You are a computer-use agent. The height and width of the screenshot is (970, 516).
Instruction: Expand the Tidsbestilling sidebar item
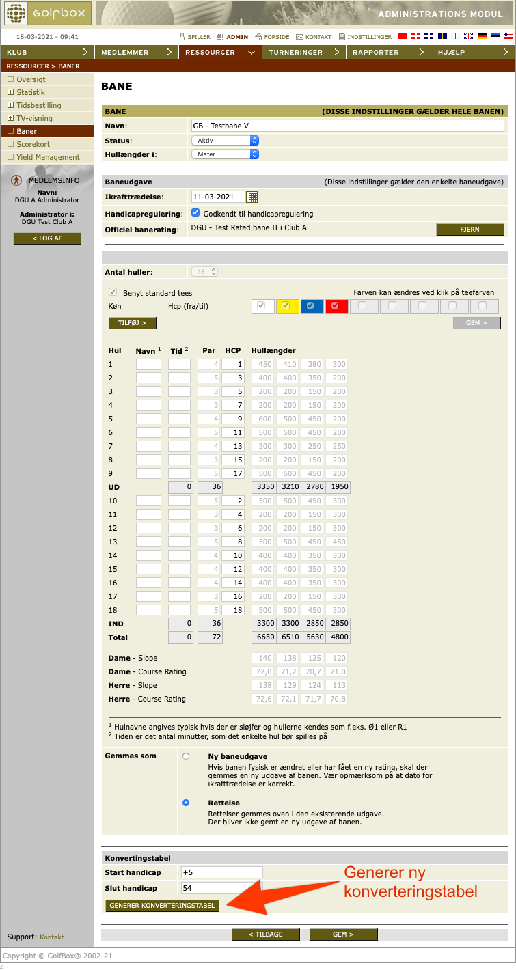point(10,105)
